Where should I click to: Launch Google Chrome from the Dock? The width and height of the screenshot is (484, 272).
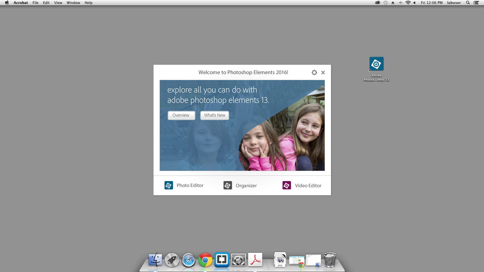click(x=205, y=260)
